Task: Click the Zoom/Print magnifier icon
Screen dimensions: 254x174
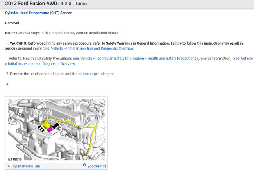Action: click(85, 165)
